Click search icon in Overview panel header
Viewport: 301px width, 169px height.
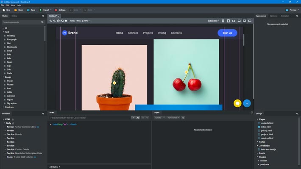43,114
